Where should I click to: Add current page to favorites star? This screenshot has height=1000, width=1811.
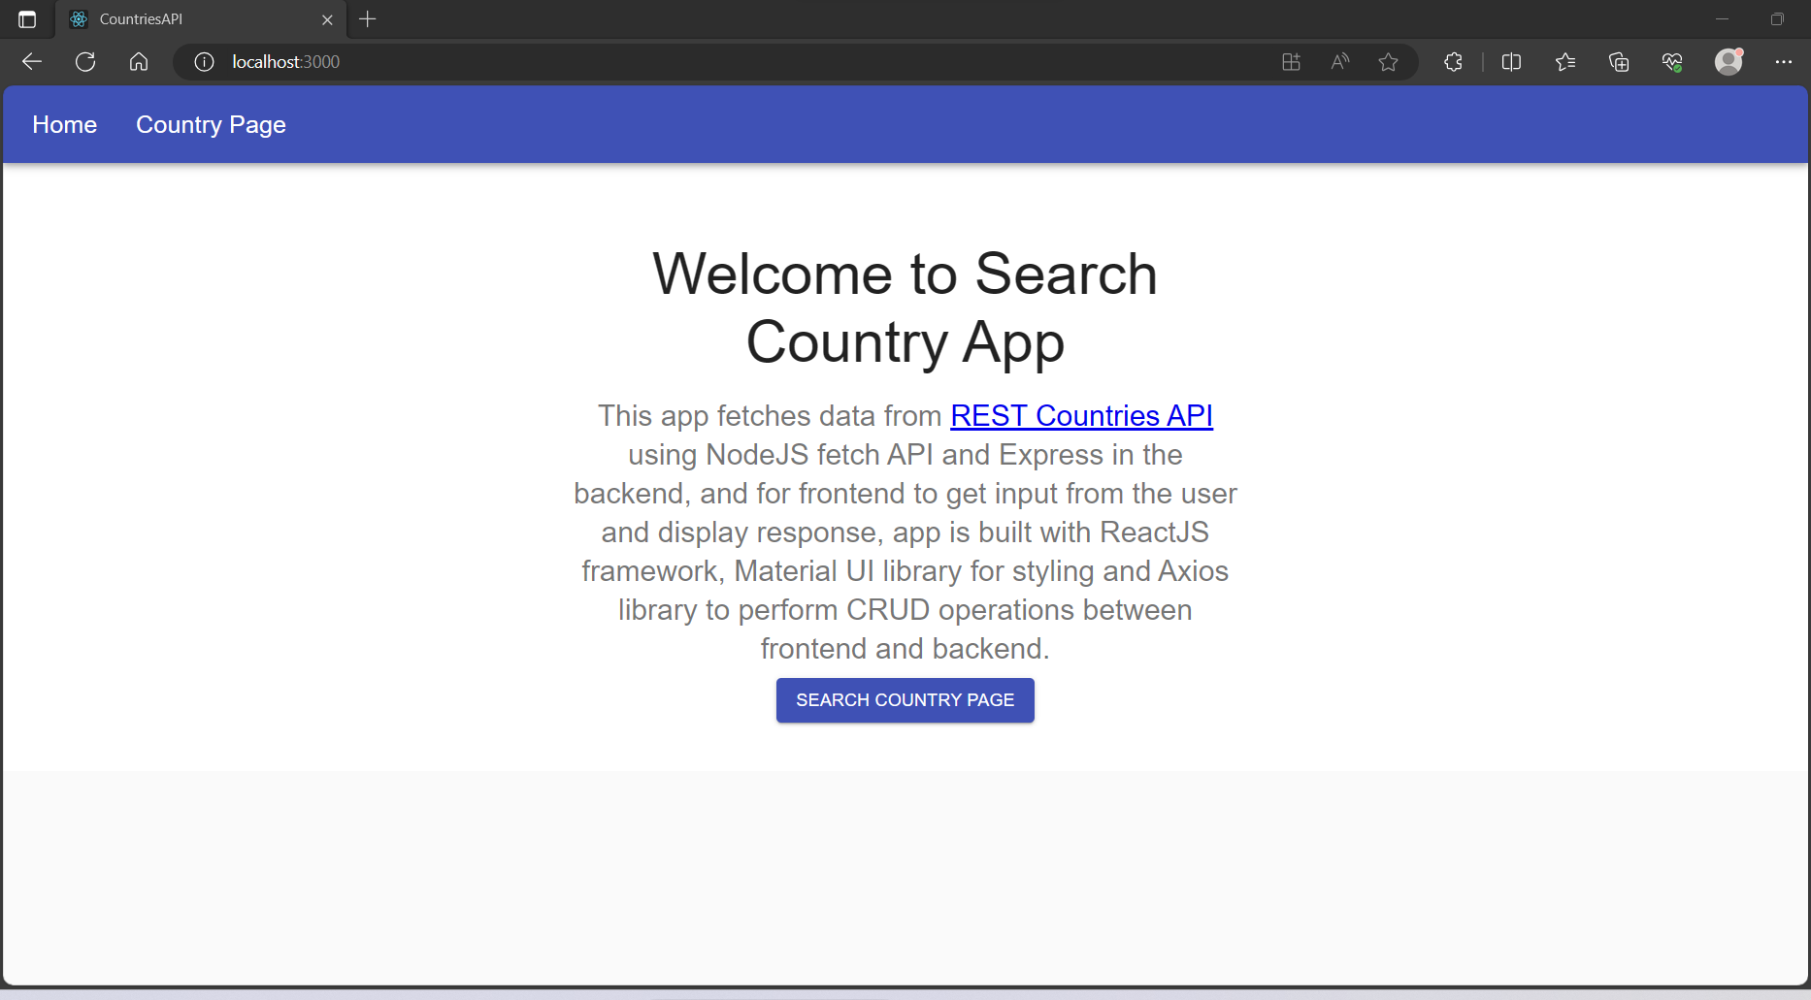1388,61
